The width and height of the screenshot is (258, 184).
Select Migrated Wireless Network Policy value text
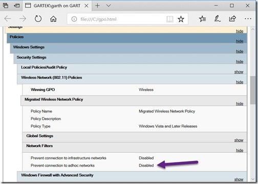coord(167,111)
